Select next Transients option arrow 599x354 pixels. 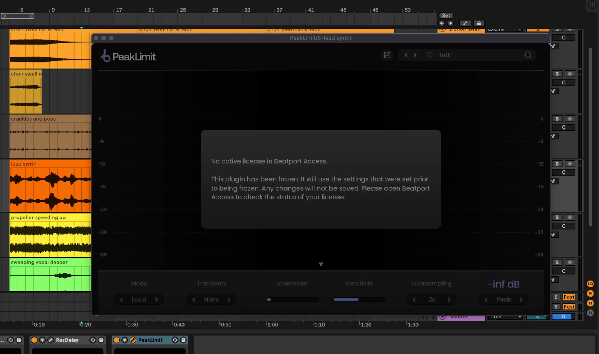[x=229, y=300]
